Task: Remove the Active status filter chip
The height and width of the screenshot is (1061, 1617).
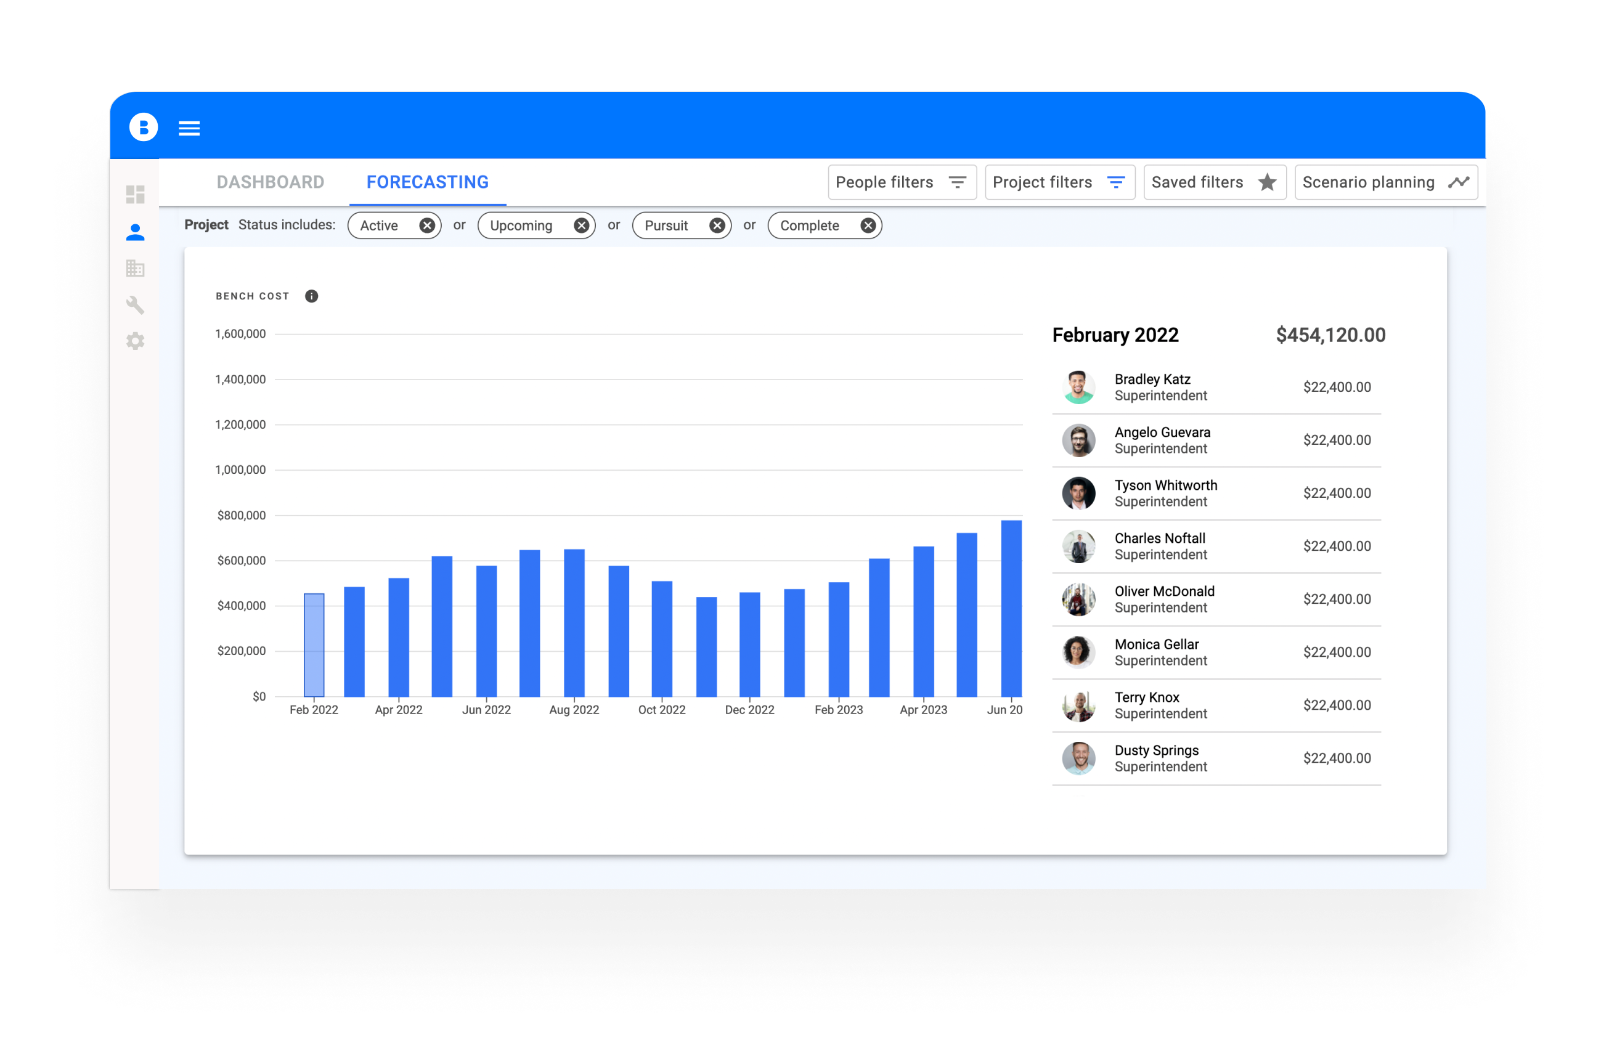Action: coord(426,226)
